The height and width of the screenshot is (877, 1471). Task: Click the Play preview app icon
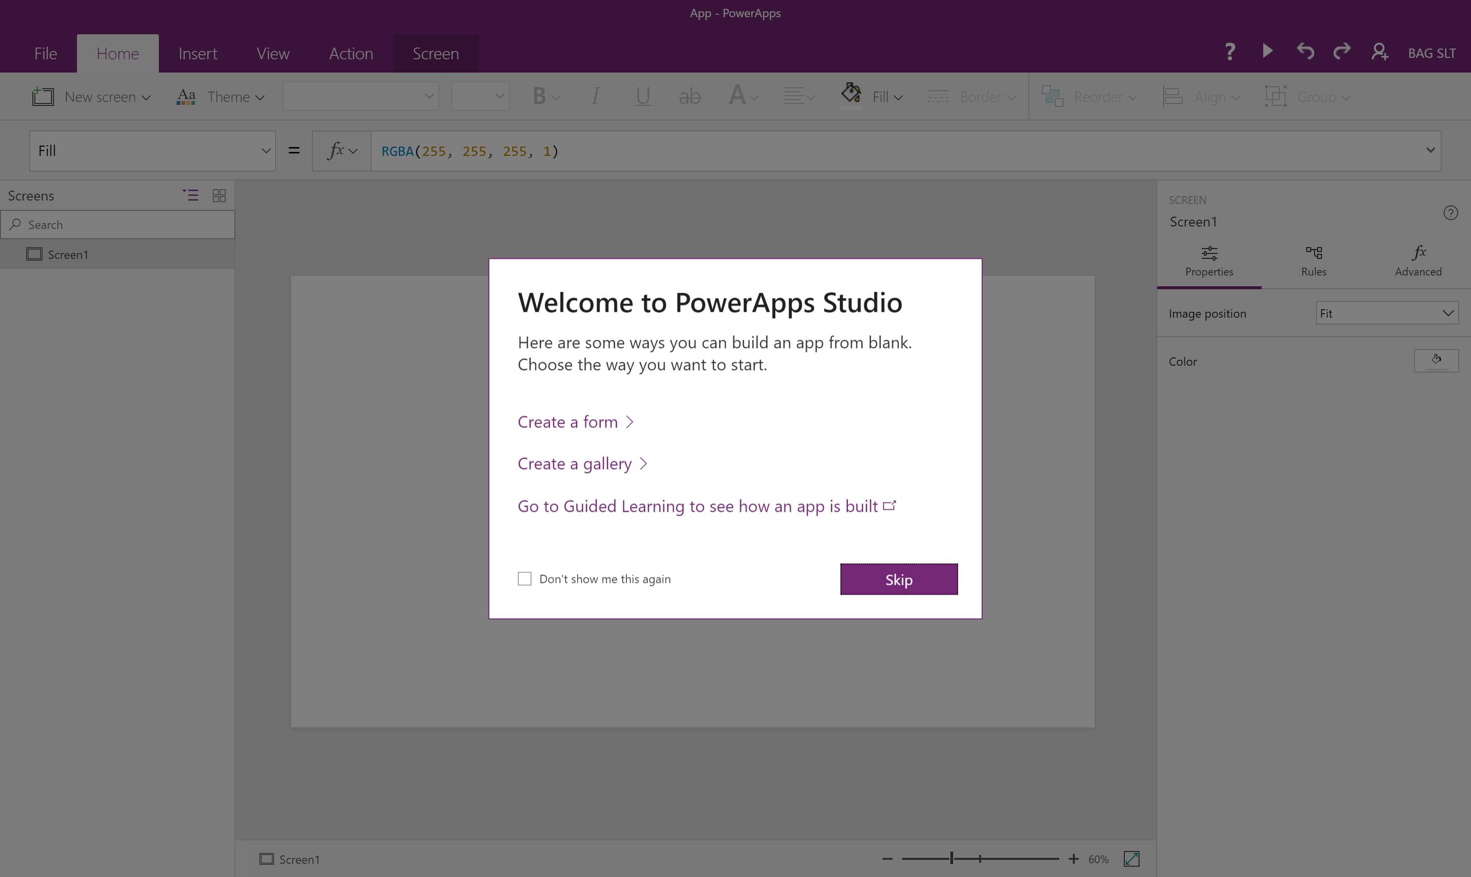coord(1267,51)
